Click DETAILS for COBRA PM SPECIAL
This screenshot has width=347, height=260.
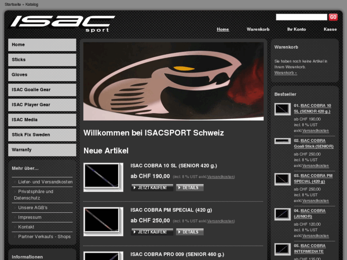coord(189,232)
